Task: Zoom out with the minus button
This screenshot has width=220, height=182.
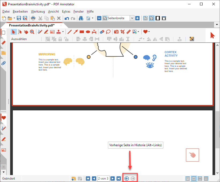Action: tap(99, 18)
